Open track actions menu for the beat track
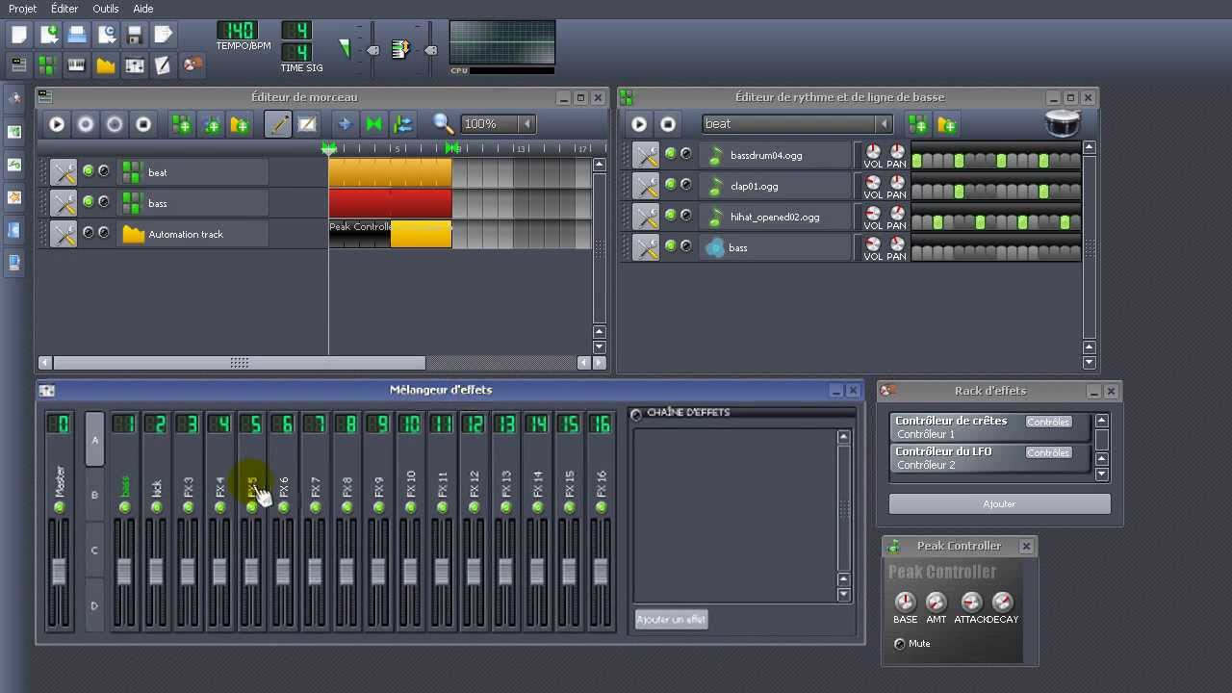 64,172
